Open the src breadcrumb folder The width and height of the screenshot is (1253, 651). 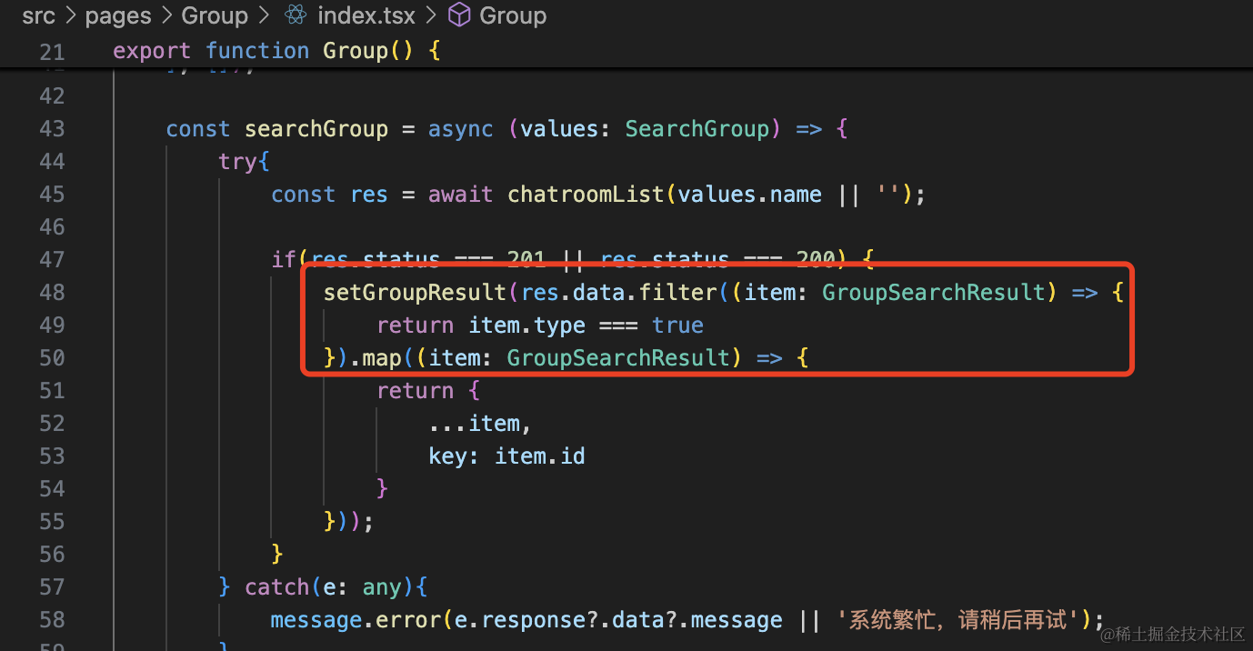pos(38,15)
